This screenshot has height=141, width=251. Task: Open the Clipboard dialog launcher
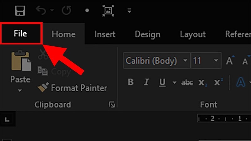click(112, 105)
